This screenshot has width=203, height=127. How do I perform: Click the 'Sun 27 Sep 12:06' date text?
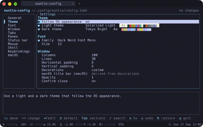(x=187, y=124)
